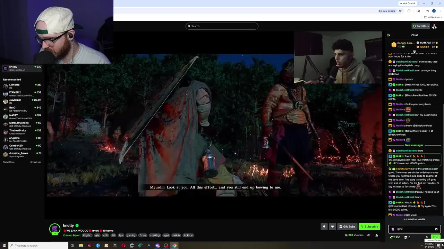Screen dimensions: 444x249
Task: Open Combs420's recommended channel
Action: [22, 147]
